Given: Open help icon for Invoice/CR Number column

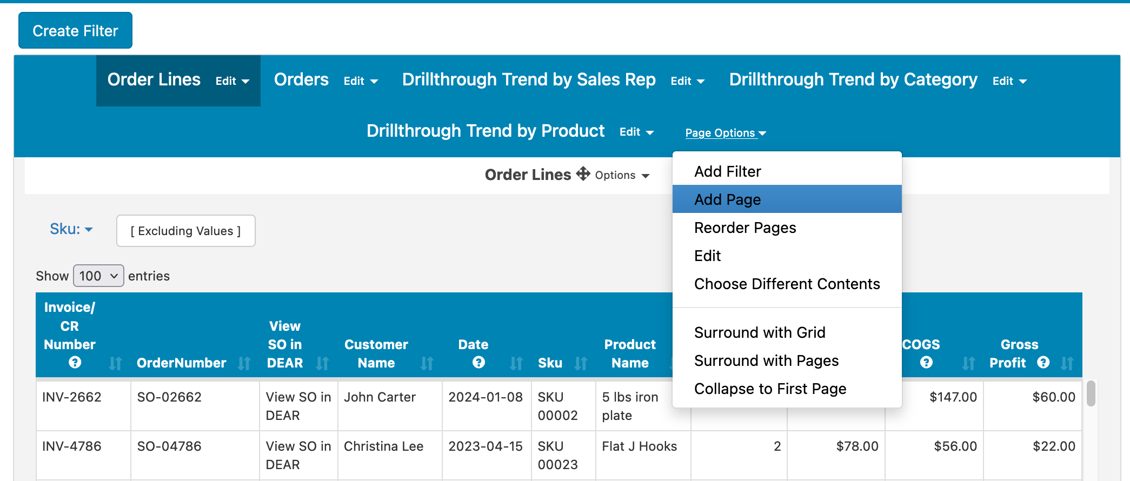Looking at the screenshot, I should pyautogui.click(x=75, y=362).
